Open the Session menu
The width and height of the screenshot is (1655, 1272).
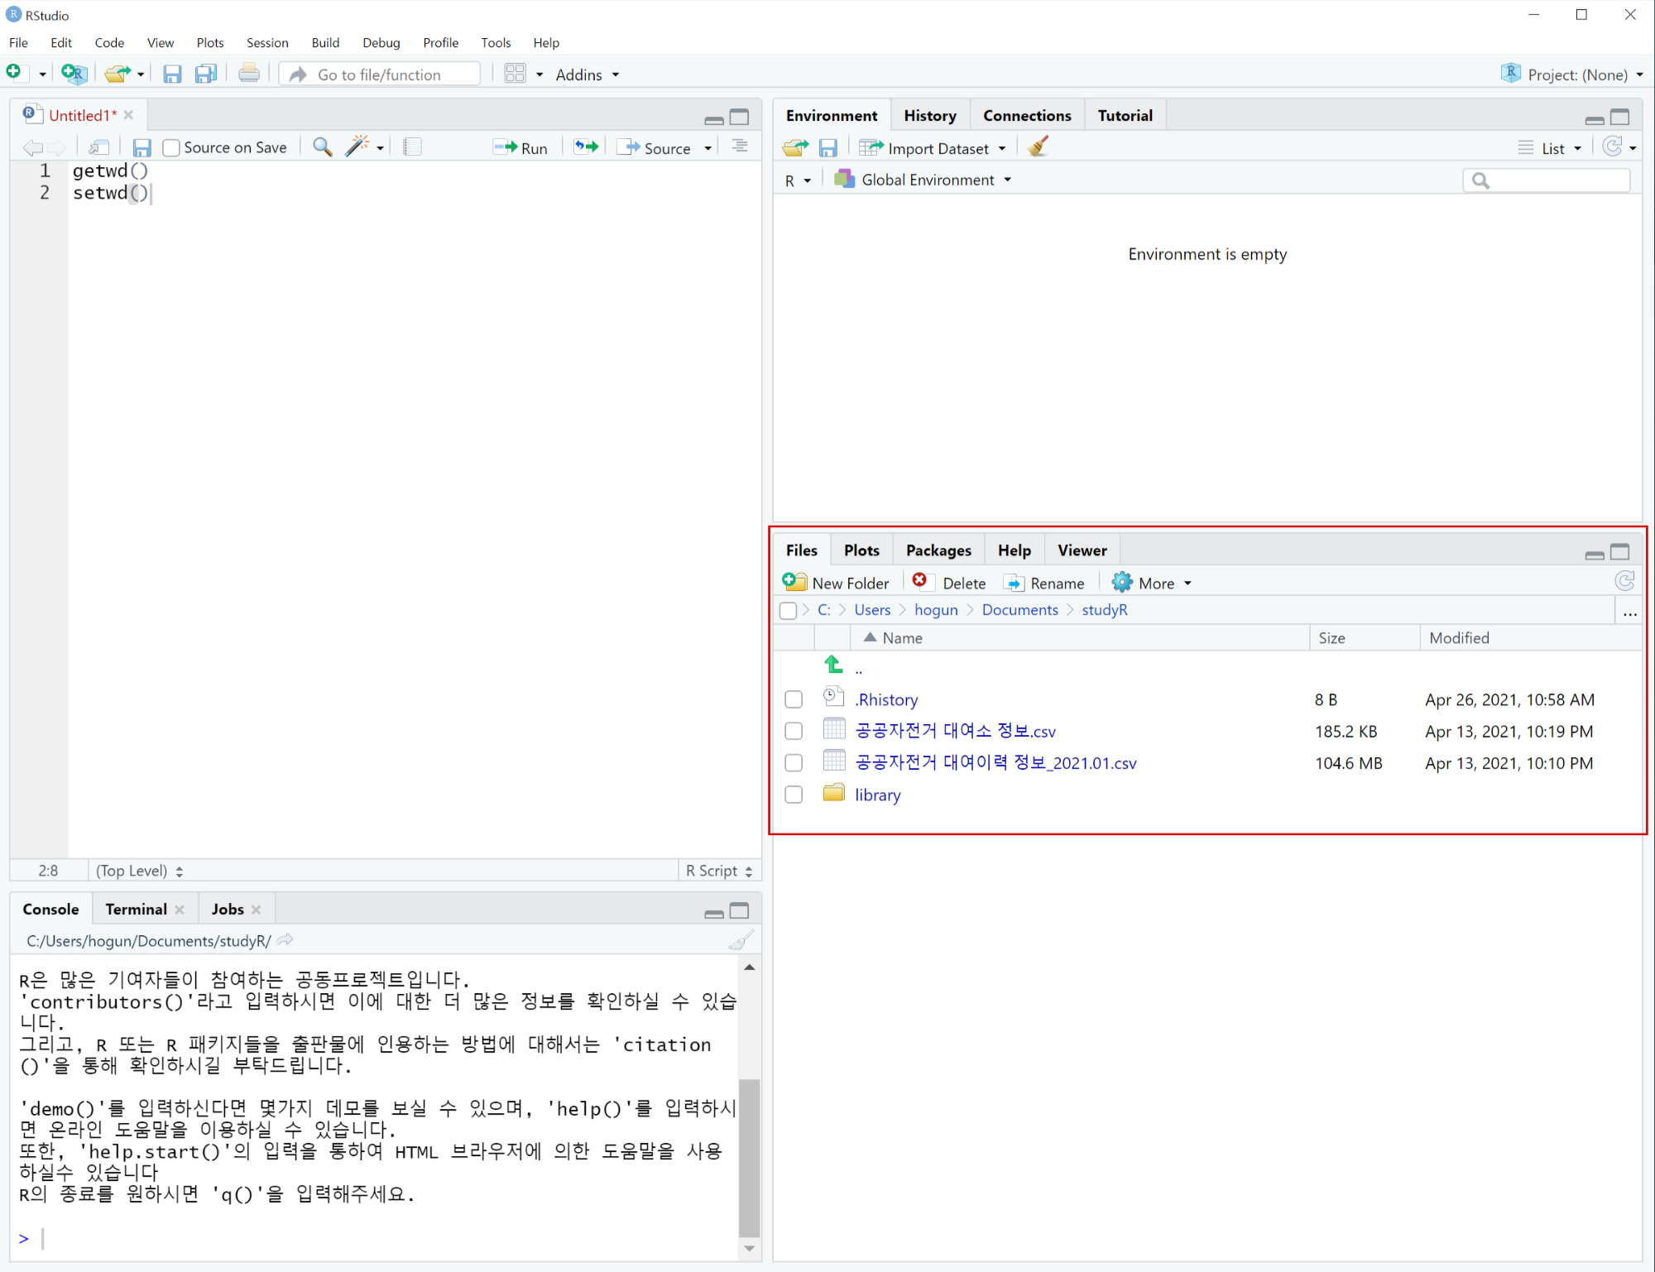tap(266, 43)
